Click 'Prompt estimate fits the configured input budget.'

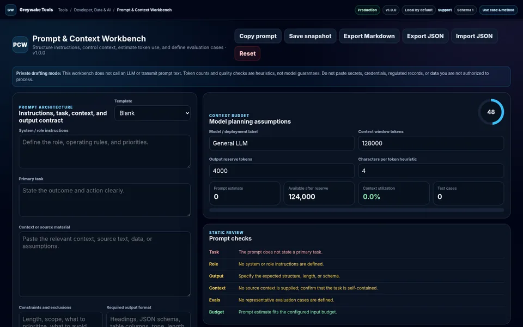point(288,312)
